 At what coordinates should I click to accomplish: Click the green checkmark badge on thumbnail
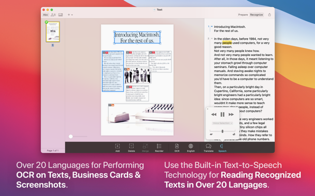pyautogui.click(x=47, y=22)
